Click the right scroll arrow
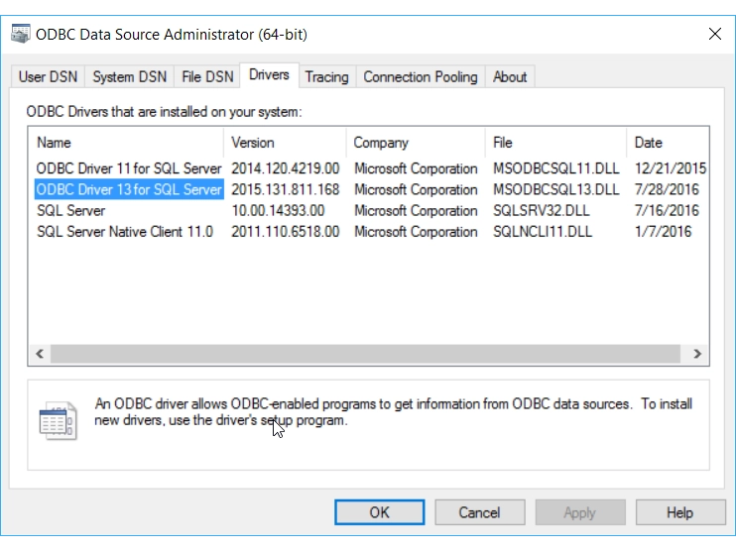The height and width of the screenshot is (551, 736). [697, 354]
